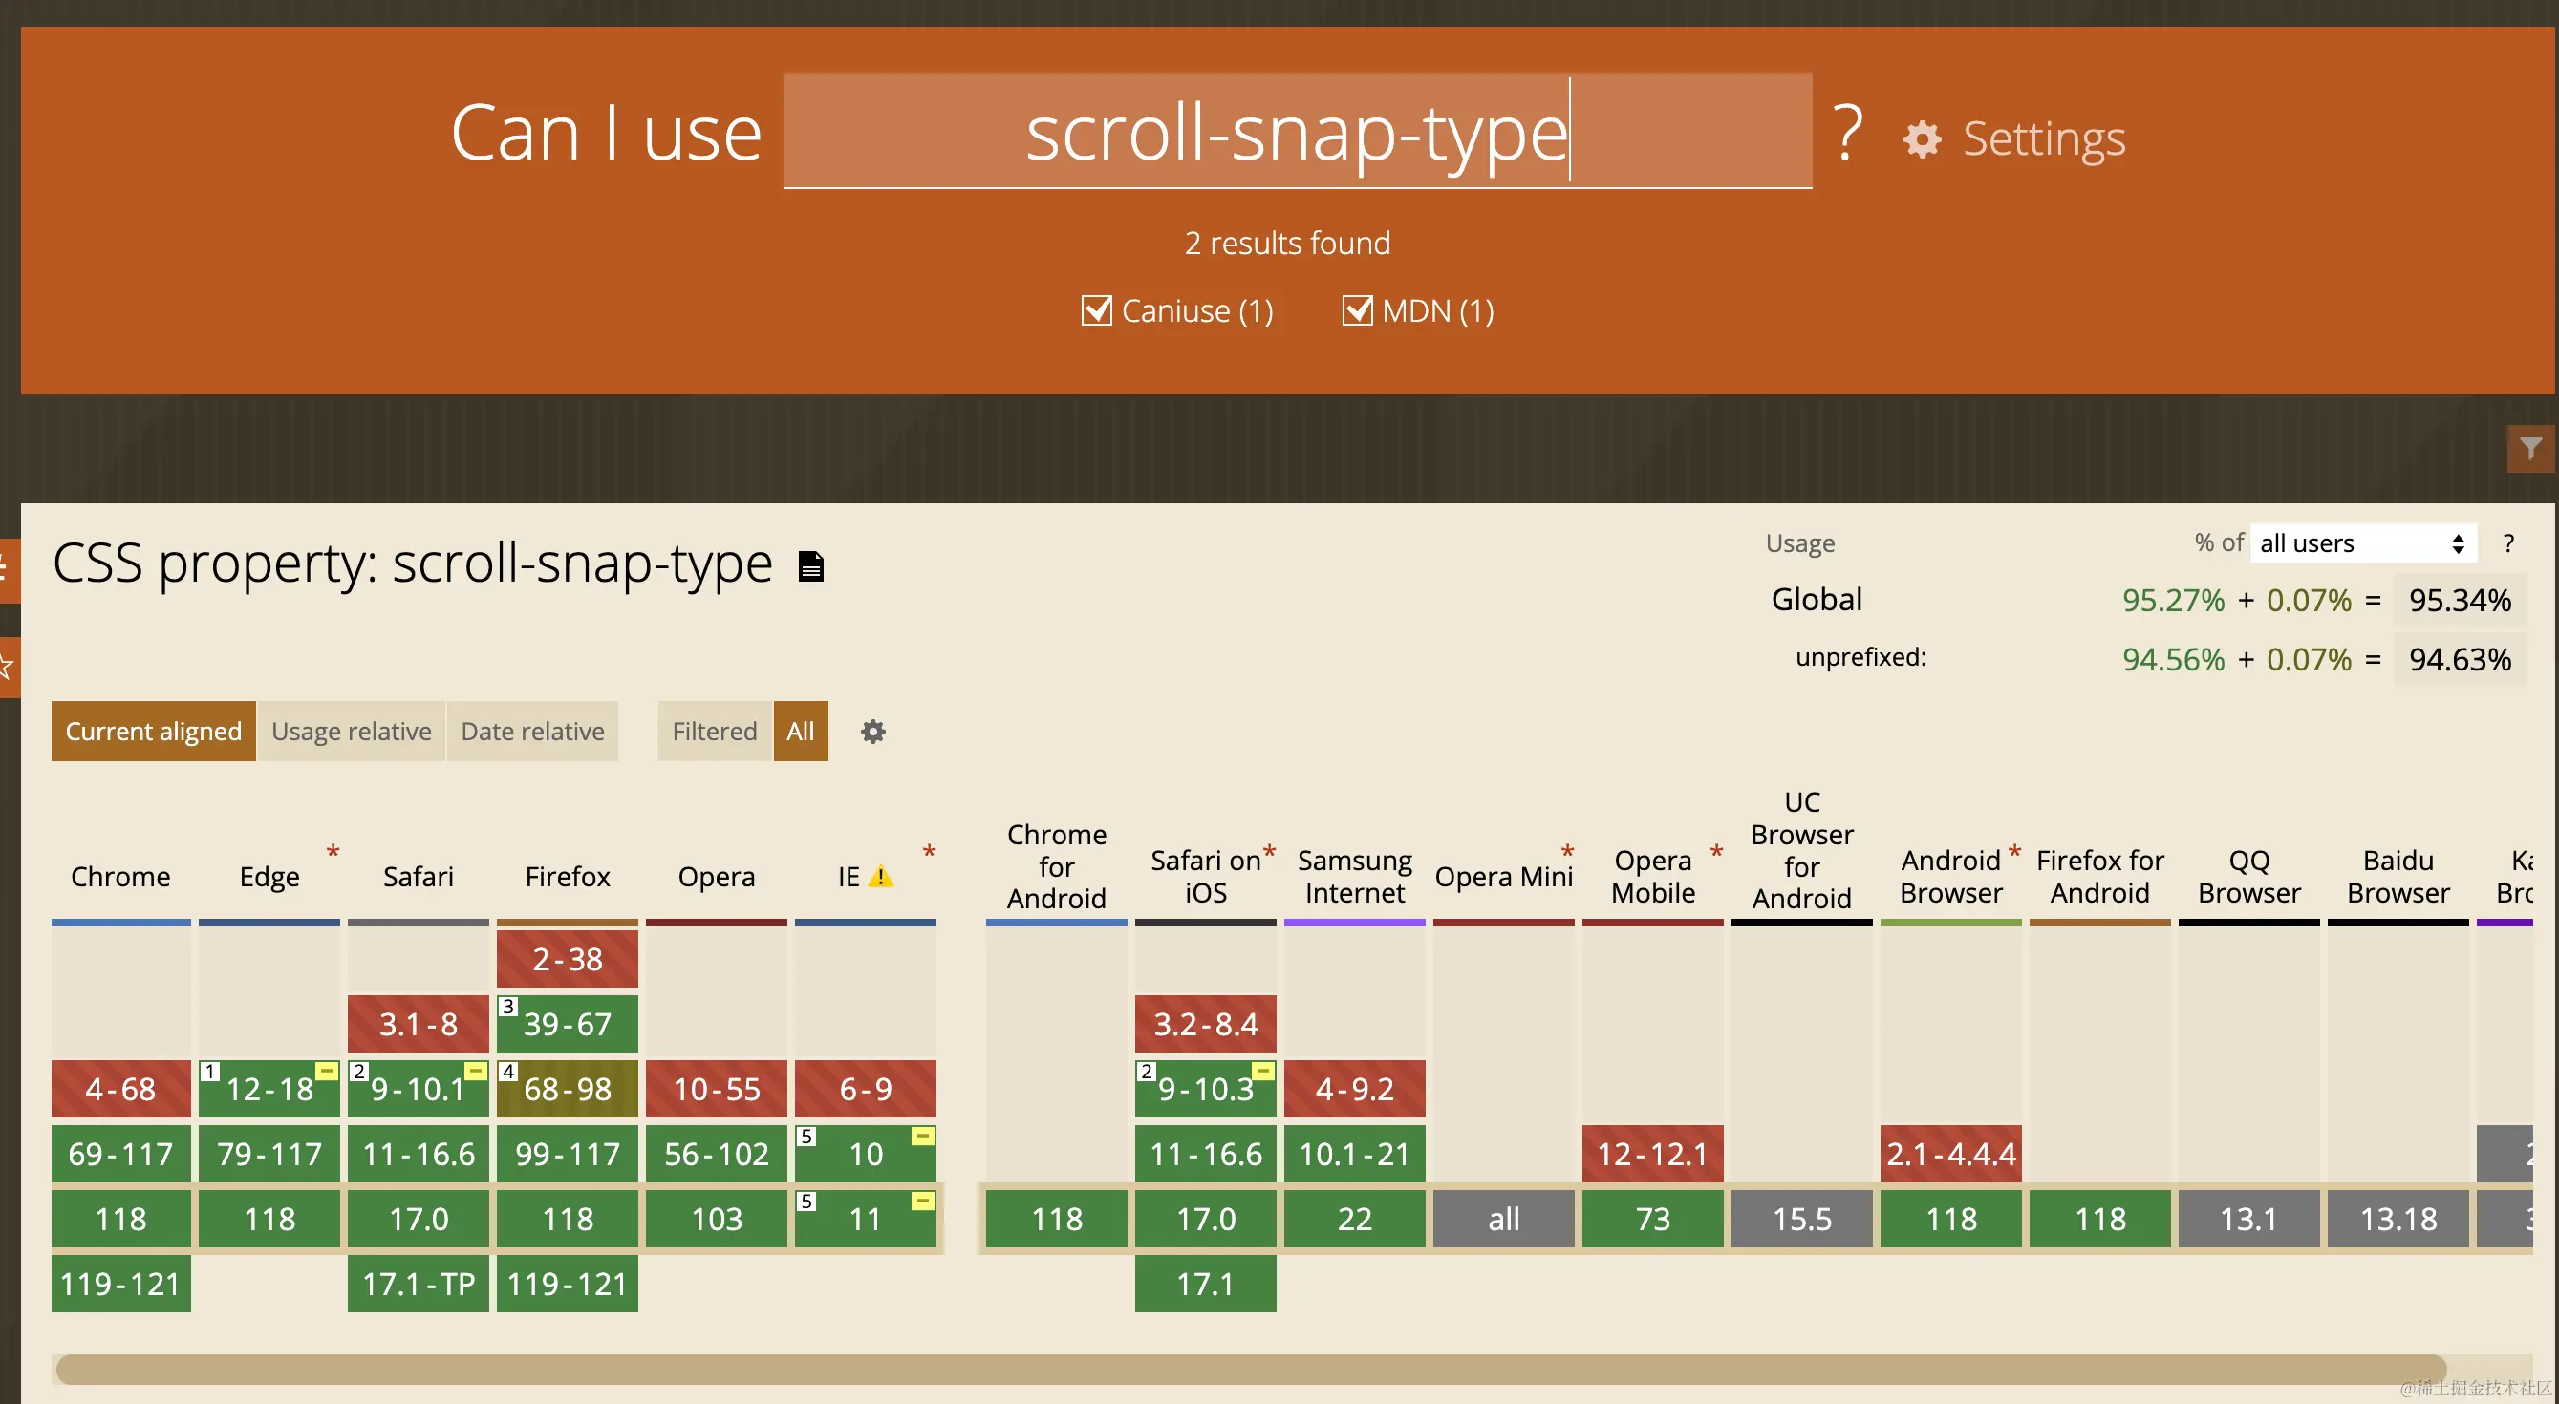Viewport: 2559px width, 1404px height.
Task: Click the Safari on iOS column header
Action: (1206, 877)
